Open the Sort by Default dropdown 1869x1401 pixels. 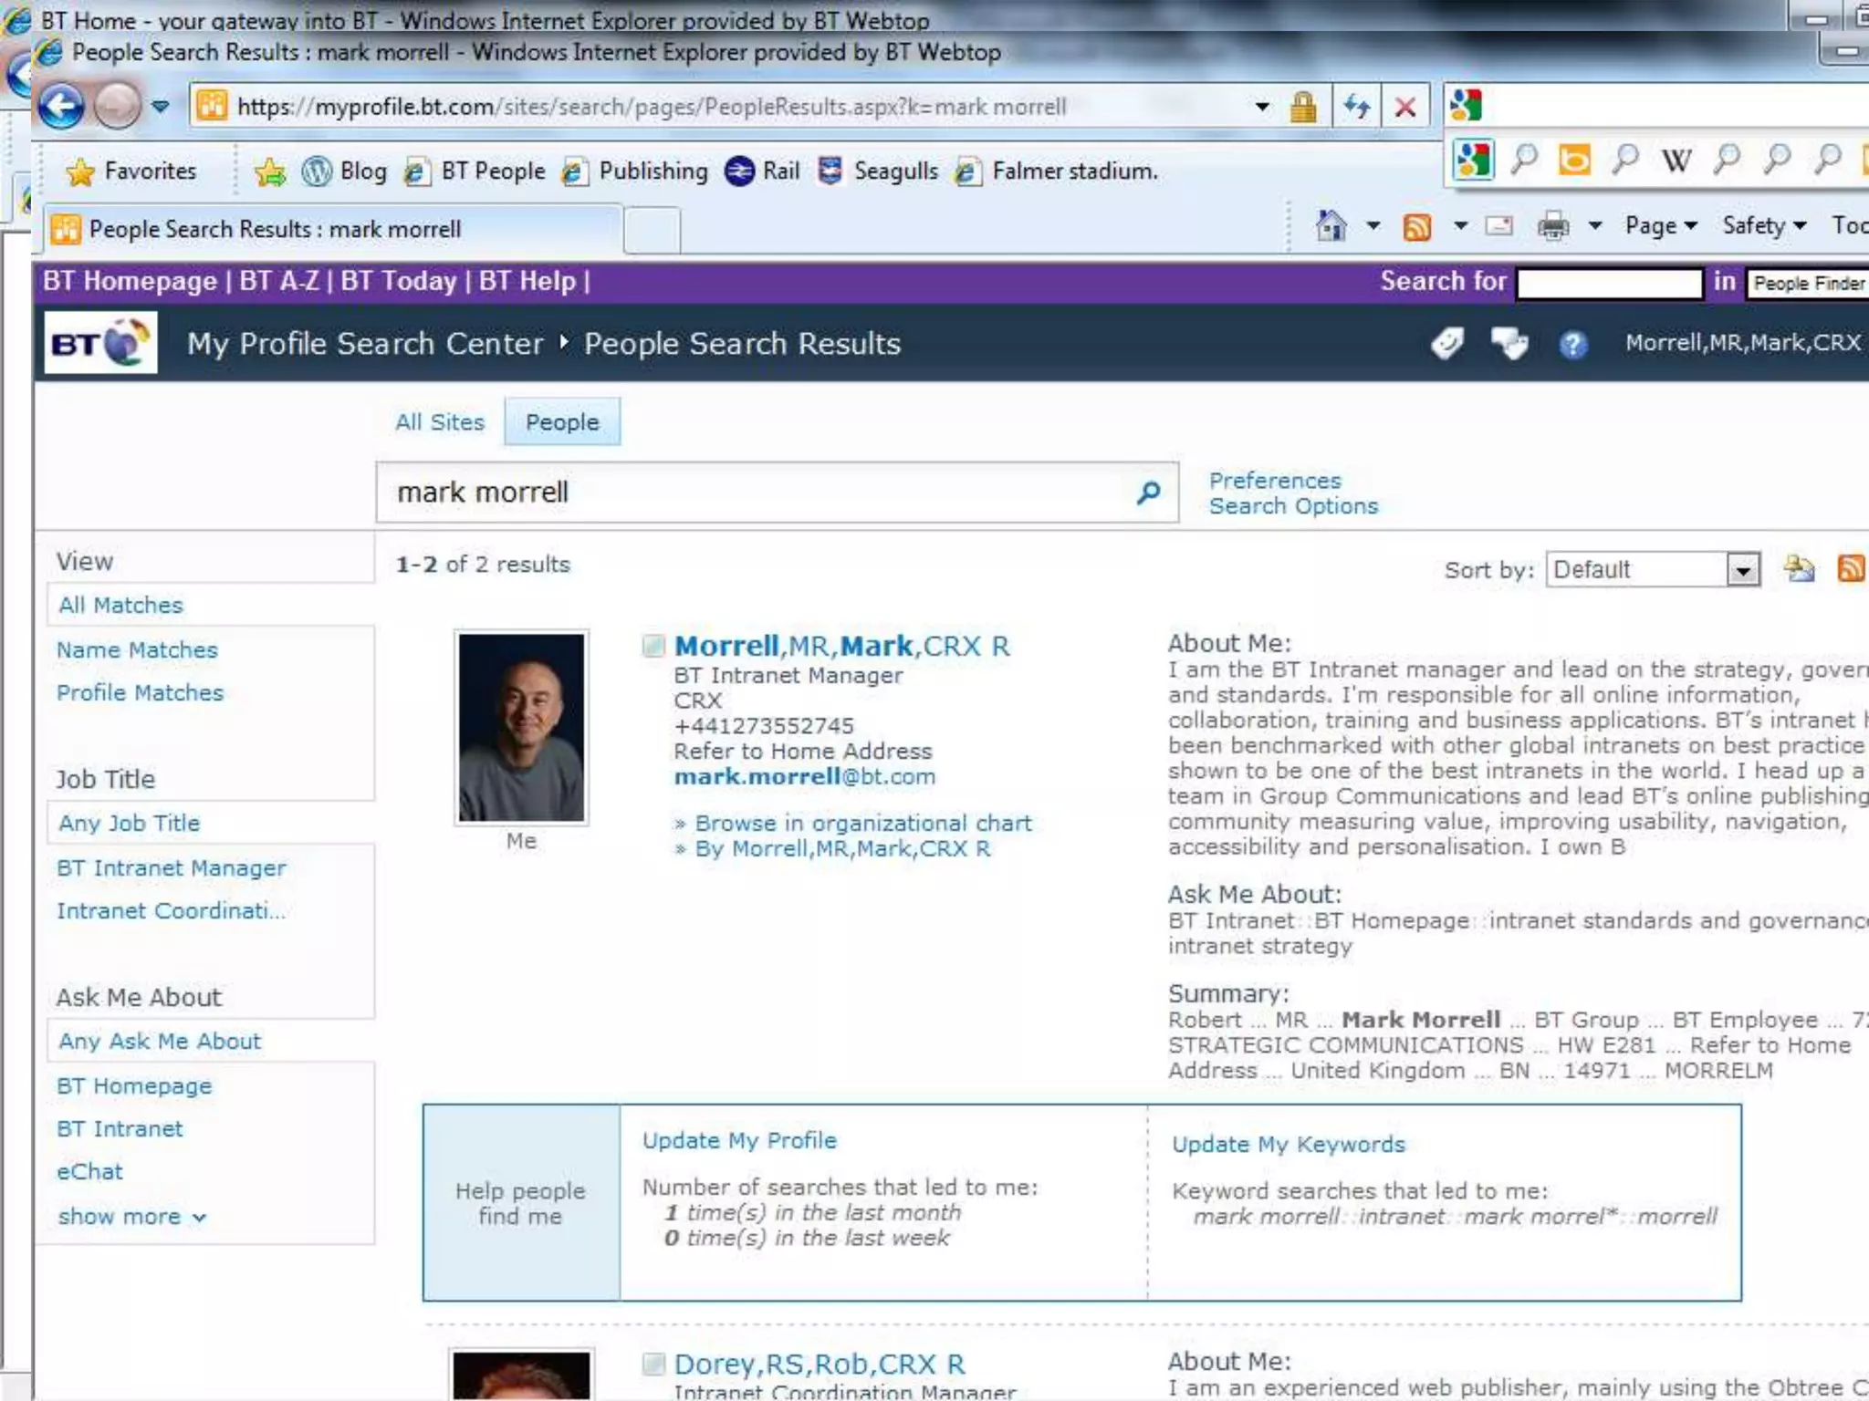click(x=1653, y=570)
